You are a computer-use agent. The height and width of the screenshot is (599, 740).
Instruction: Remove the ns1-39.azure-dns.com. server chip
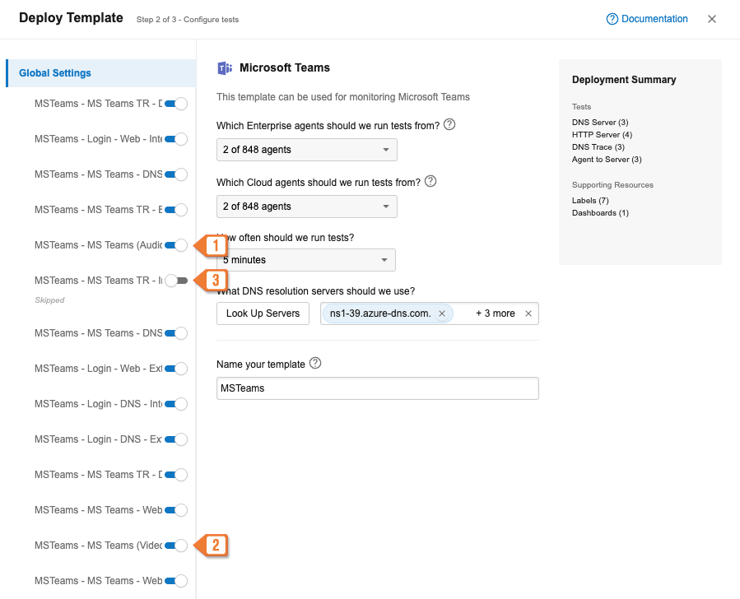coord(442,313)
